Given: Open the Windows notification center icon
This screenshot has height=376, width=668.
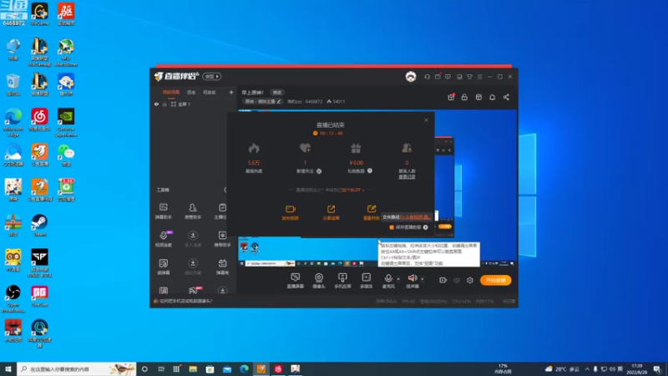Looking at the screenshot, I should click(x=657, y=368).
